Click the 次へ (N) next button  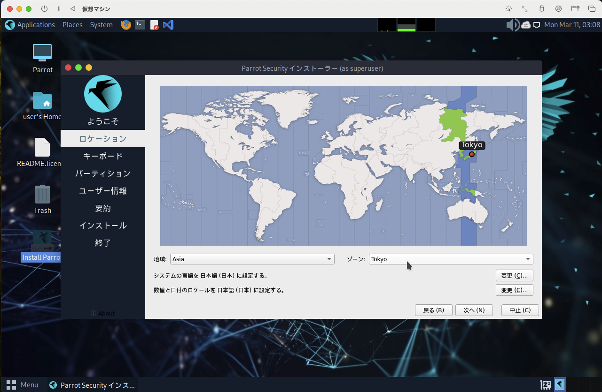click(x=474, y=310)
